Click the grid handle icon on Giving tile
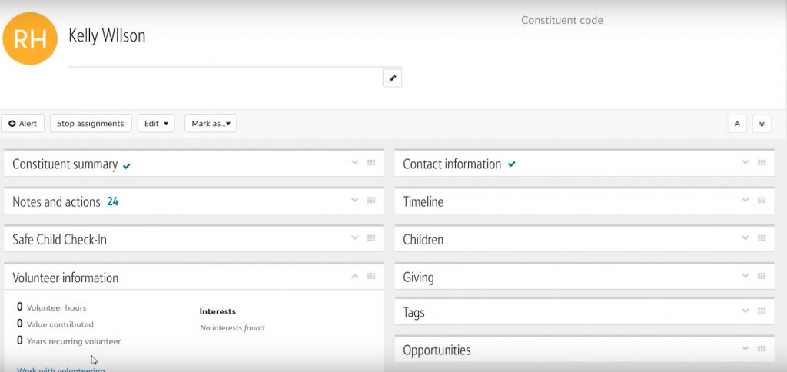This screenshot has height=372, width=787. (x=762, y=276)
